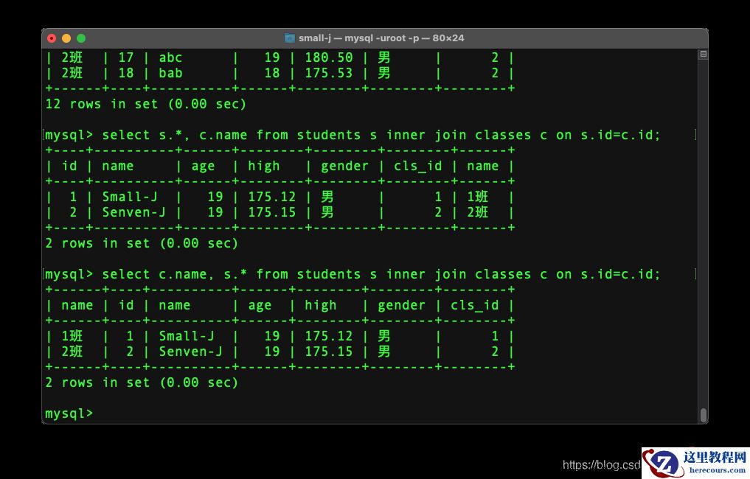Click the query starting 'select s.*, c.name'

[381, 135]
